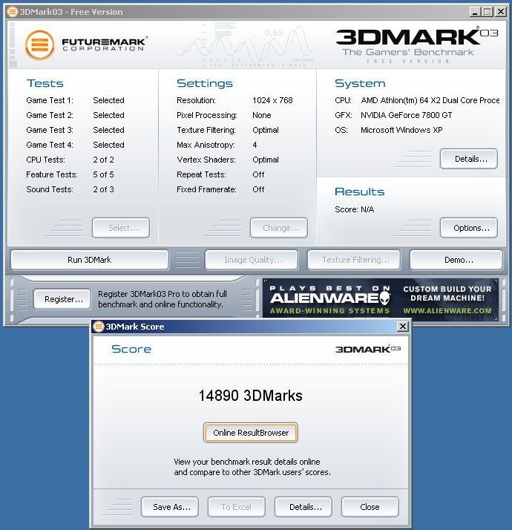This screenshot has height=530, width=512.
Task: Launch the Demo button
Action: (x=456, y=260)
